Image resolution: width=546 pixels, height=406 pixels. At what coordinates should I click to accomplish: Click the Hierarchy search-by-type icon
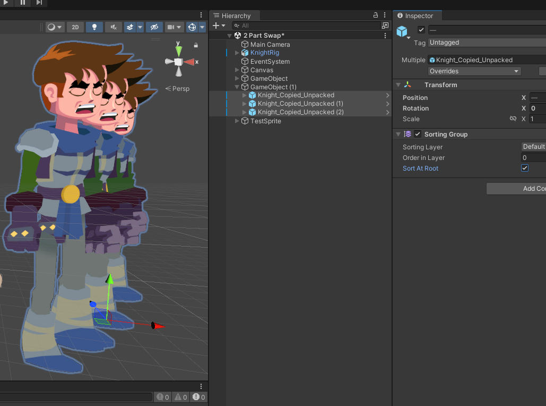click(385, 26)
